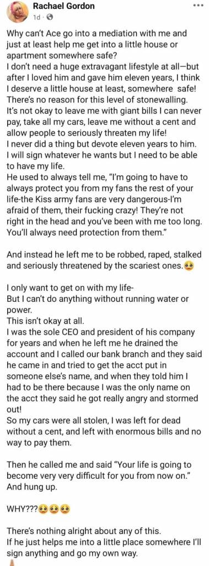Click the "And instead he left me to be robbed" line

pyautogui.click(x=104, y=254)
